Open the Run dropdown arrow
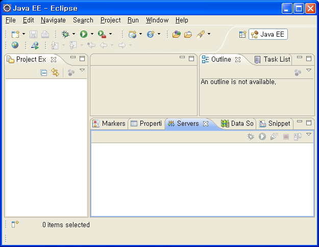Image resolution: width=319 pixels, height=247 pixels. point(92,34)
